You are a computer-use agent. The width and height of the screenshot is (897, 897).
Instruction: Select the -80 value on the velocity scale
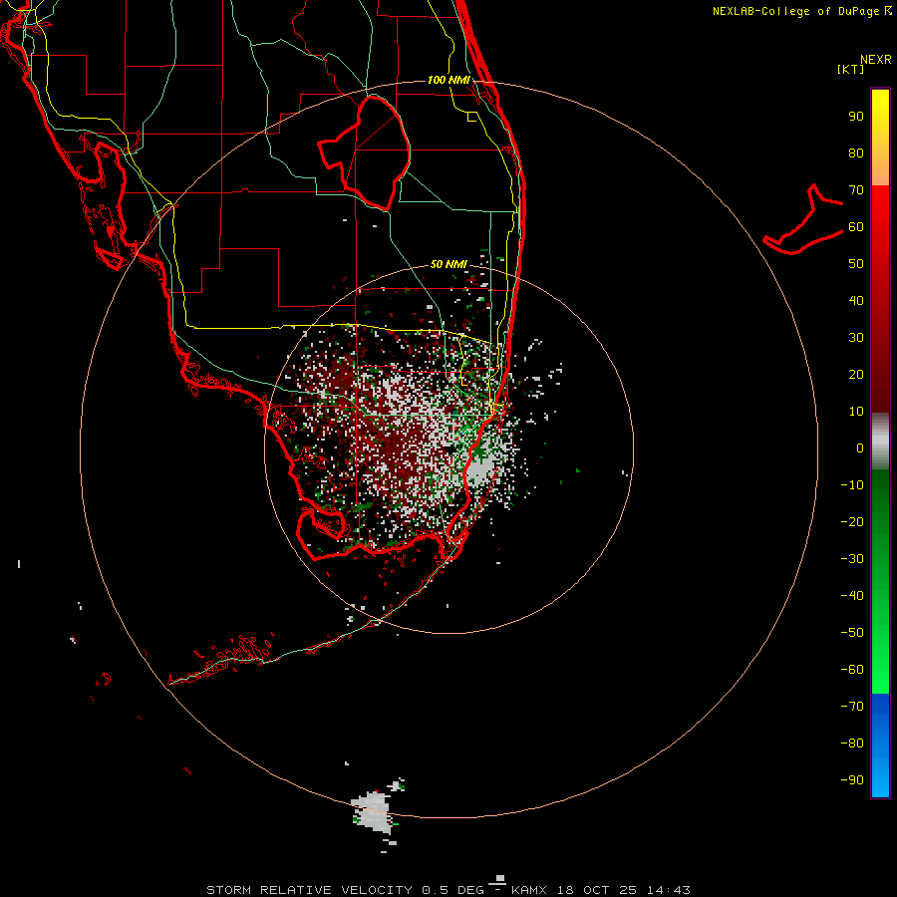pos(852,744)
